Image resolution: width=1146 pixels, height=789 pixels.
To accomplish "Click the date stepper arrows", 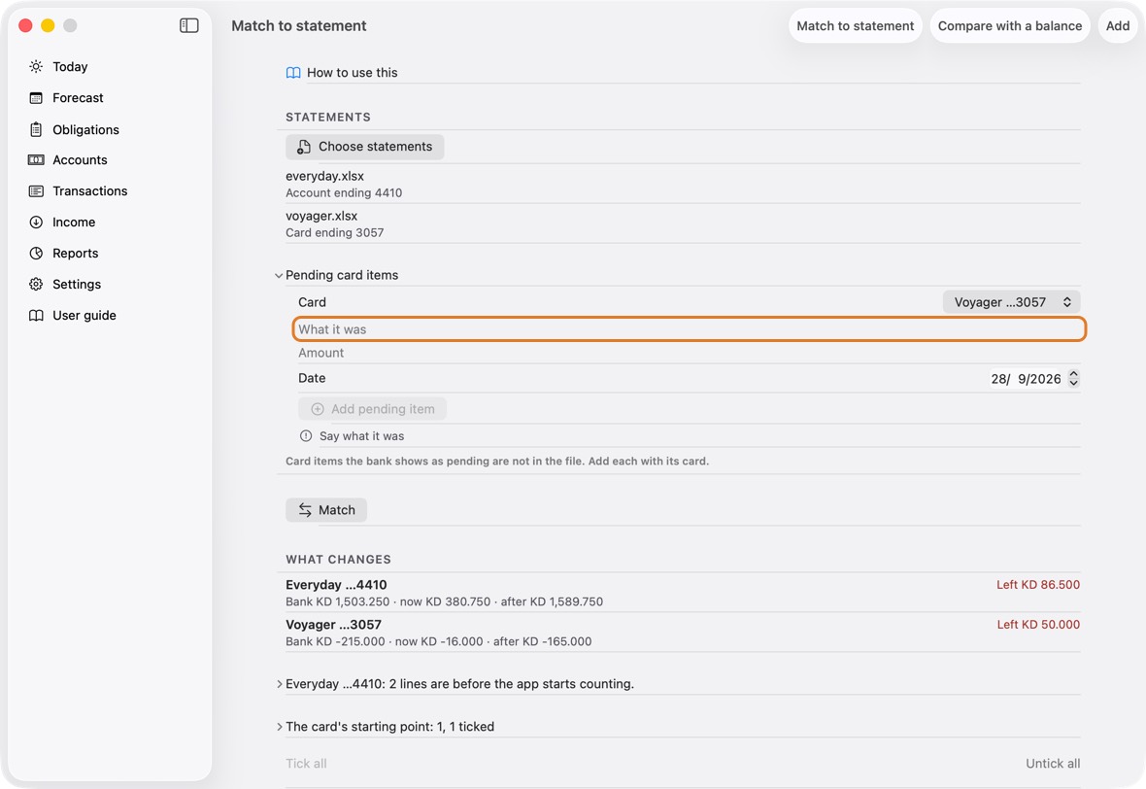I will tap(1073, 378).
